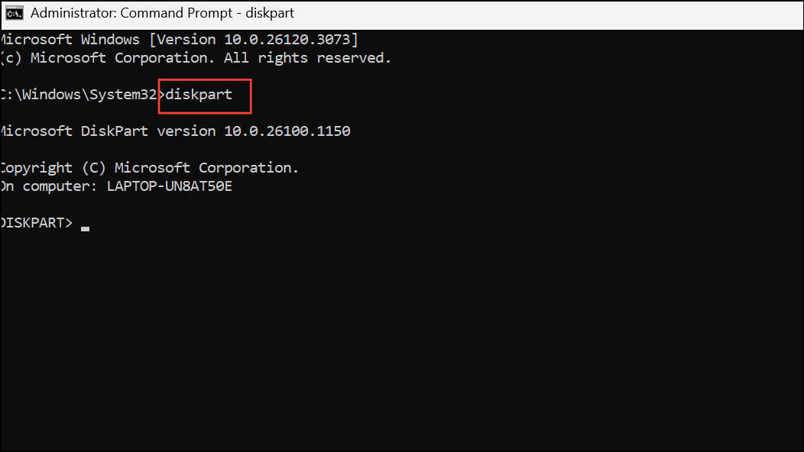The height and width of the screenshot is (452, 804).
Task: Click the Command Prompt icon in title bar
Action: click(14, 13)
